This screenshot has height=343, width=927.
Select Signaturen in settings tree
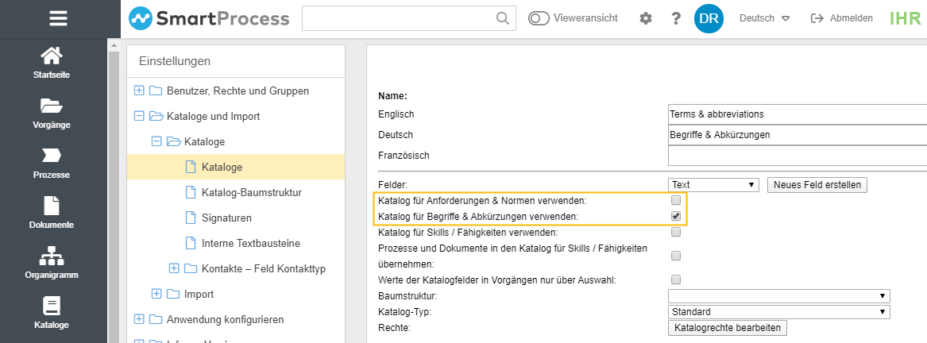click(226, 218)
